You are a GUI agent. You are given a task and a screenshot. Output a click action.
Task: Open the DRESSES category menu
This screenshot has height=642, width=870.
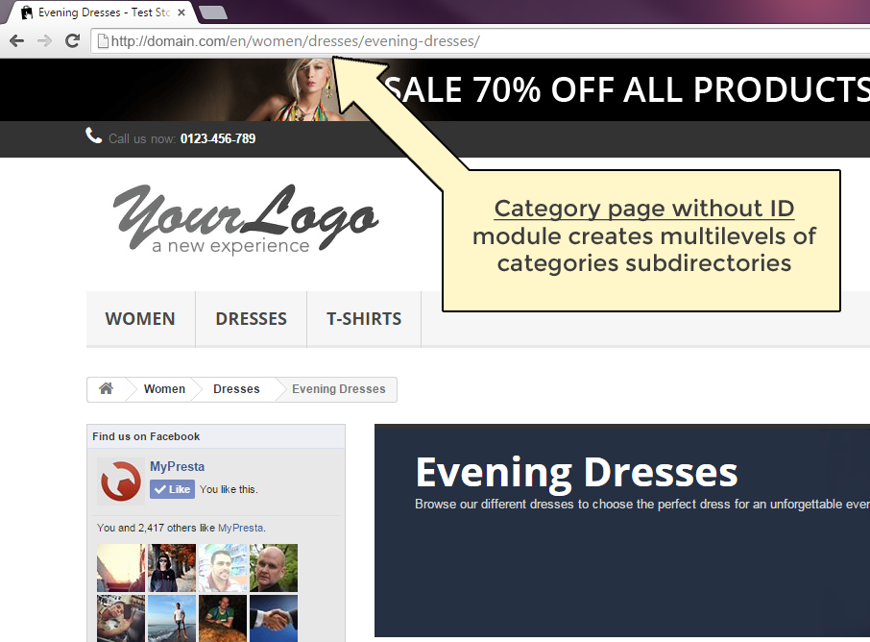(251, 318)
